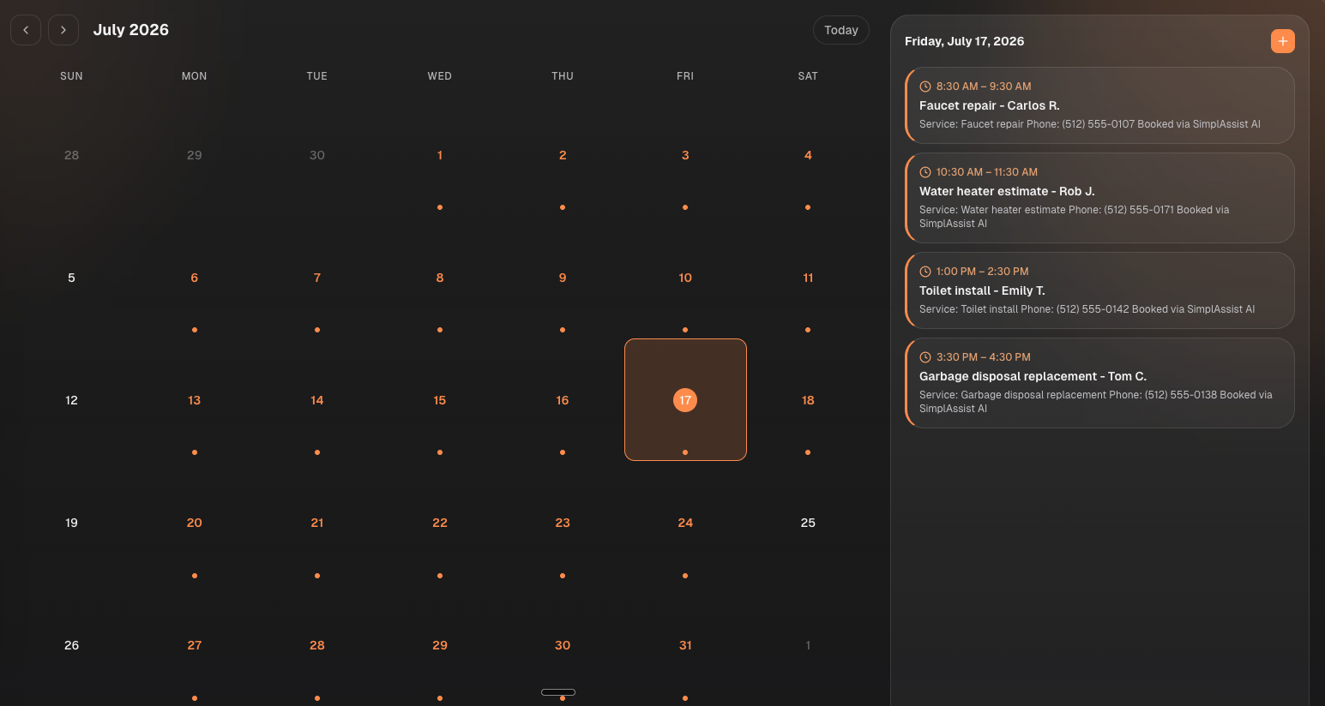The width and height of the screenshot is (1325, 706).
Task: Select July 15 on the calendar
Action: [440, 400]
